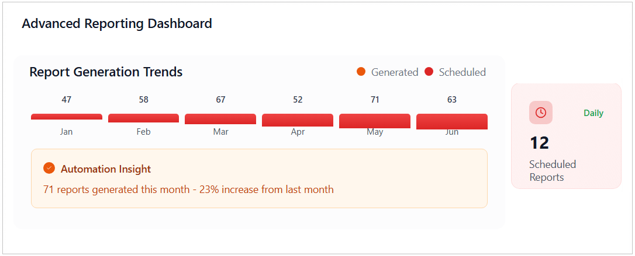The width and height of the screenshot is (635, 256).
Task: Click the checkmark icon beside Automation Insight
Action: (x=49, y=168)
